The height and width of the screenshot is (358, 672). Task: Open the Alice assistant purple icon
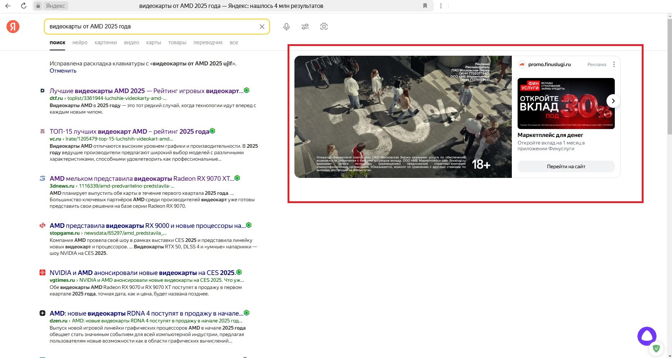coord(647,336)
